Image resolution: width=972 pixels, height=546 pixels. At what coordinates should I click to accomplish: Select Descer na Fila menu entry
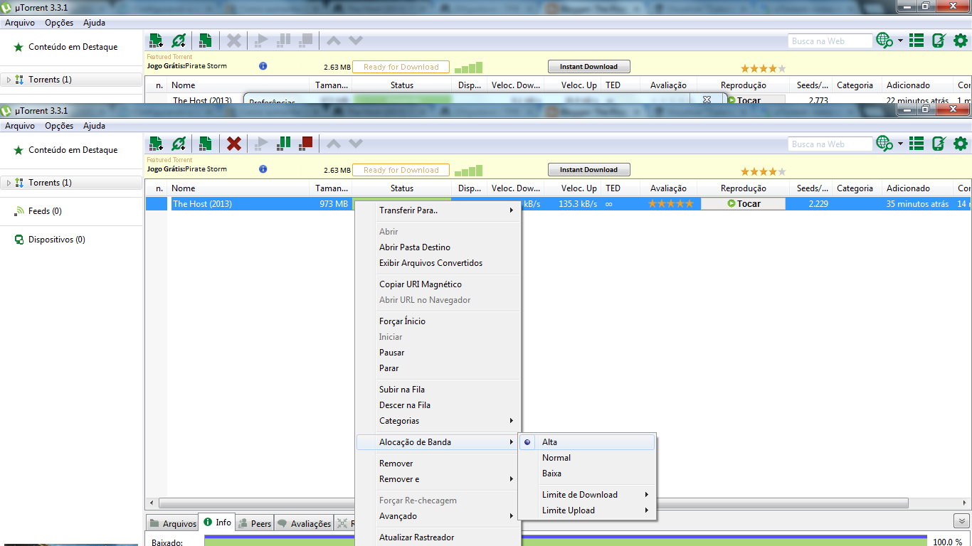[438, 405]
